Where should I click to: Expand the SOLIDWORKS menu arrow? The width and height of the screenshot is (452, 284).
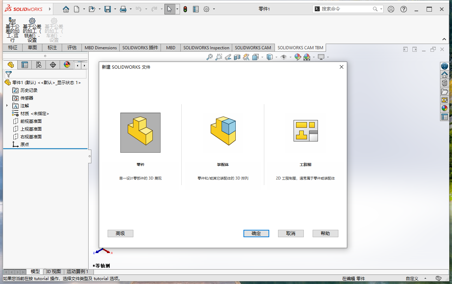pos(50,9)
